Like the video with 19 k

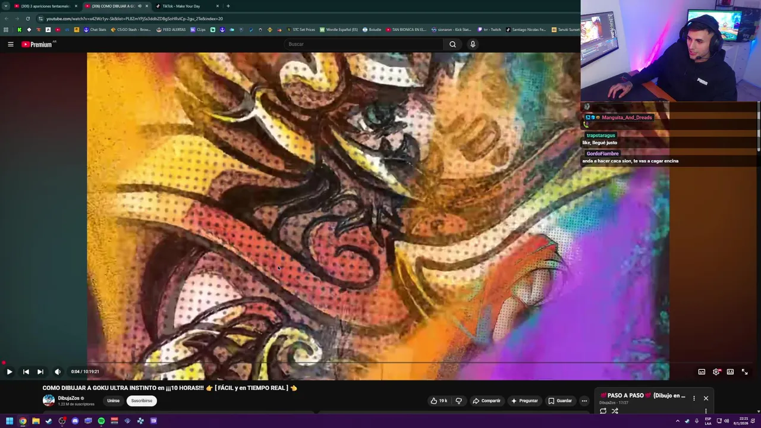tap(439, 401)
